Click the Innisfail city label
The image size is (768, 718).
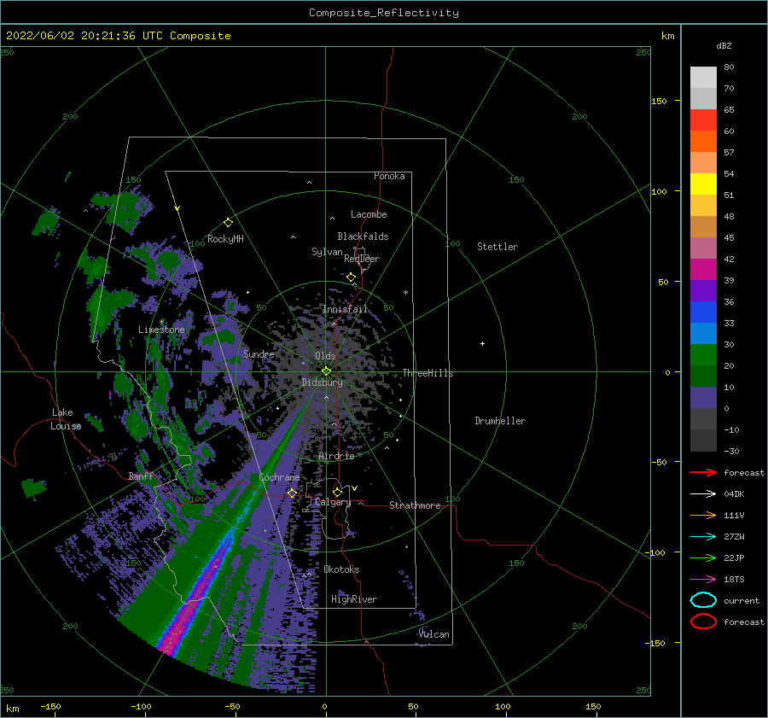point(345,309)
